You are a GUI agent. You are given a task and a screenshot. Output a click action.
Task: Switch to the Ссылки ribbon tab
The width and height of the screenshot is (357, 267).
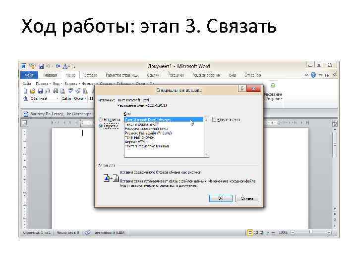(x=153, y=75)
